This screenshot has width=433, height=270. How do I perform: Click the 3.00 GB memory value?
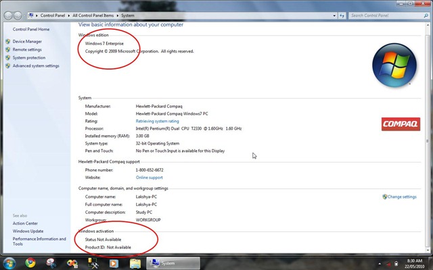[x=142, y=136]
